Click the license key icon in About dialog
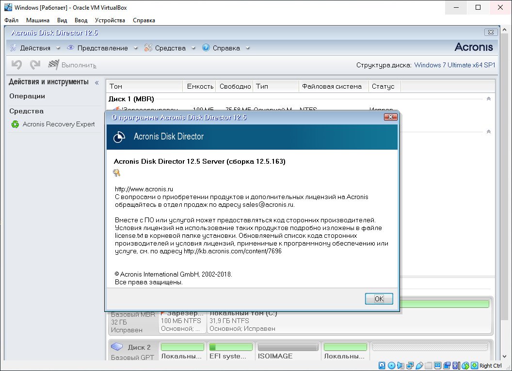Viewport: 512px width, 371px height. tap(116, 173)
